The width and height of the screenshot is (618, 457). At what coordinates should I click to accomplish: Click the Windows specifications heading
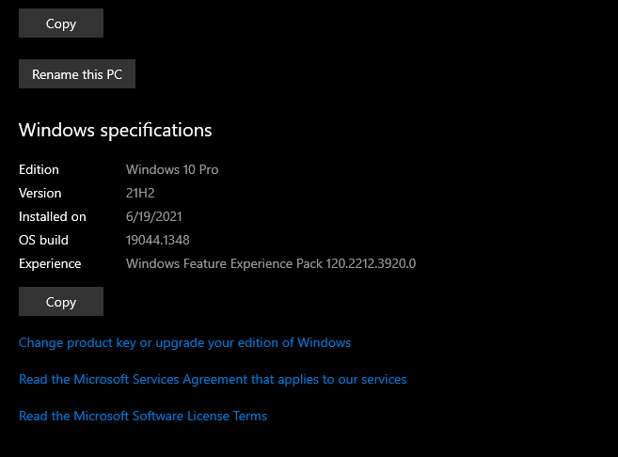115,130
